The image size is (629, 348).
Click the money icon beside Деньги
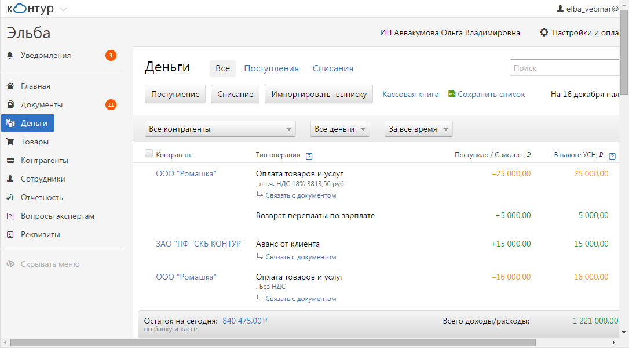[x=10, y=123]
